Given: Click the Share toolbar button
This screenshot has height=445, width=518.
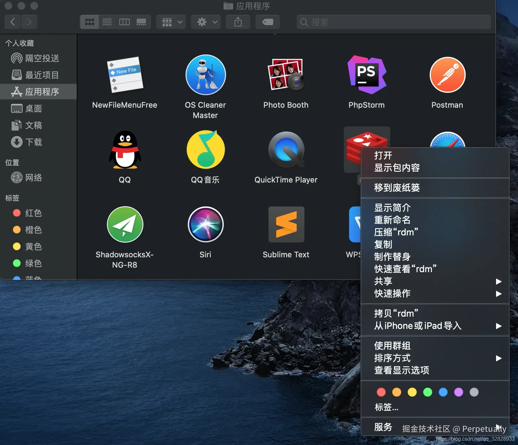Looking at the screenshot, I should pos(238,22).
